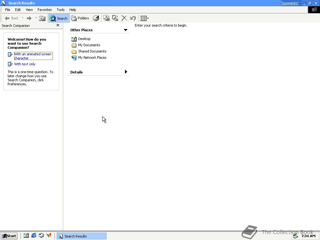Click the Undo toolbar icon
320x240 pixels.
(132, 18)
